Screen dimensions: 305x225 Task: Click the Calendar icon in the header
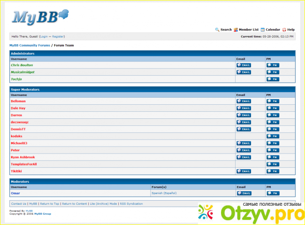(x=263, y=30)
